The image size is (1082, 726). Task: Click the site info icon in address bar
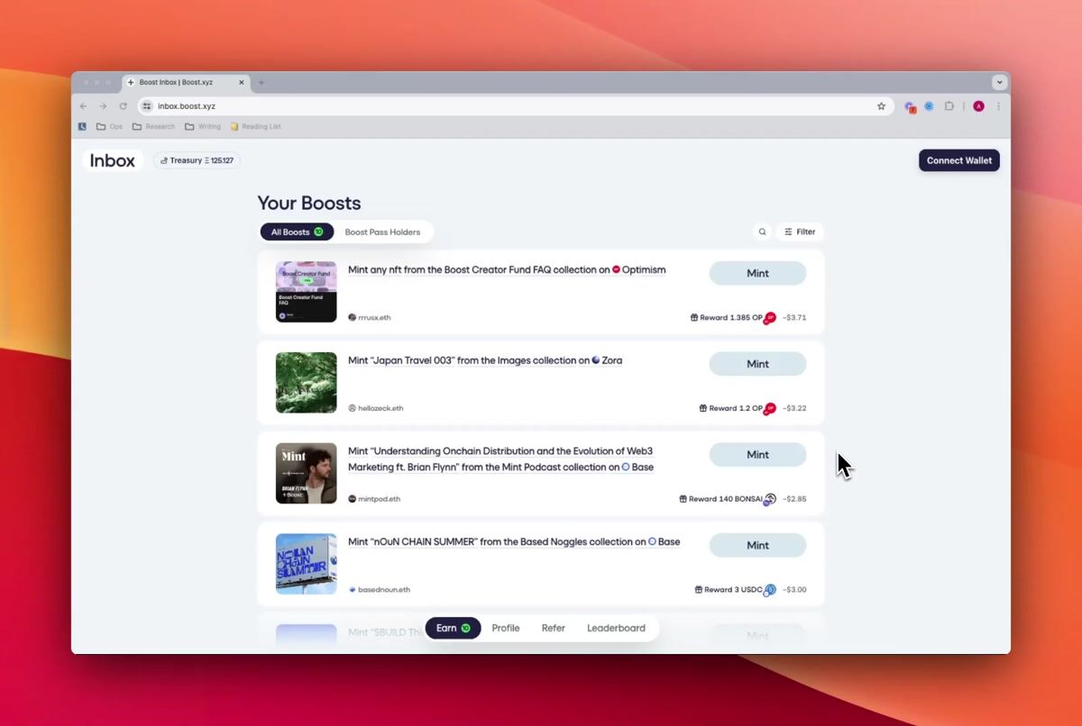click(147, 106)
